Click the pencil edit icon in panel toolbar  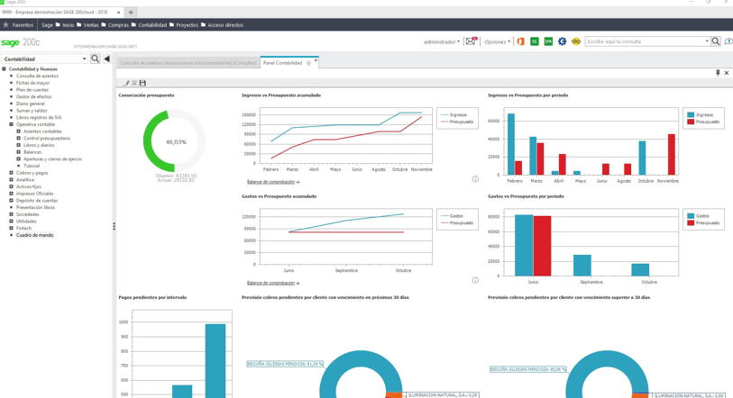click(x=126, y=83)
